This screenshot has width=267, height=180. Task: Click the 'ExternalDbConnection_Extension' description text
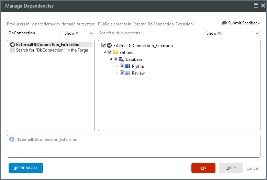pos(47,139)
